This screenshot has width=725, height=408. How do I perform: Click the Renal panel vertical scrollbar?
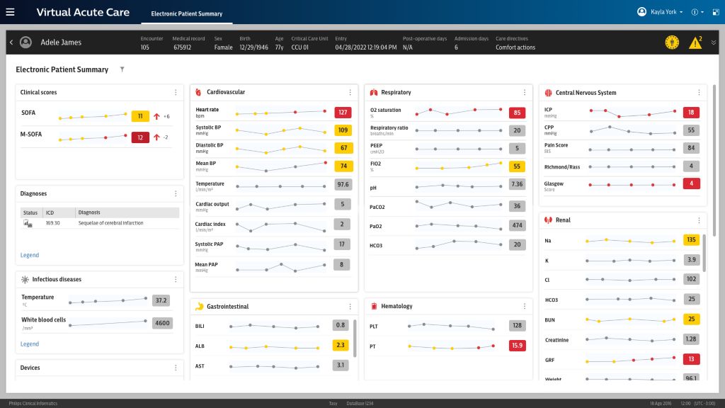(x=704, y=253)
